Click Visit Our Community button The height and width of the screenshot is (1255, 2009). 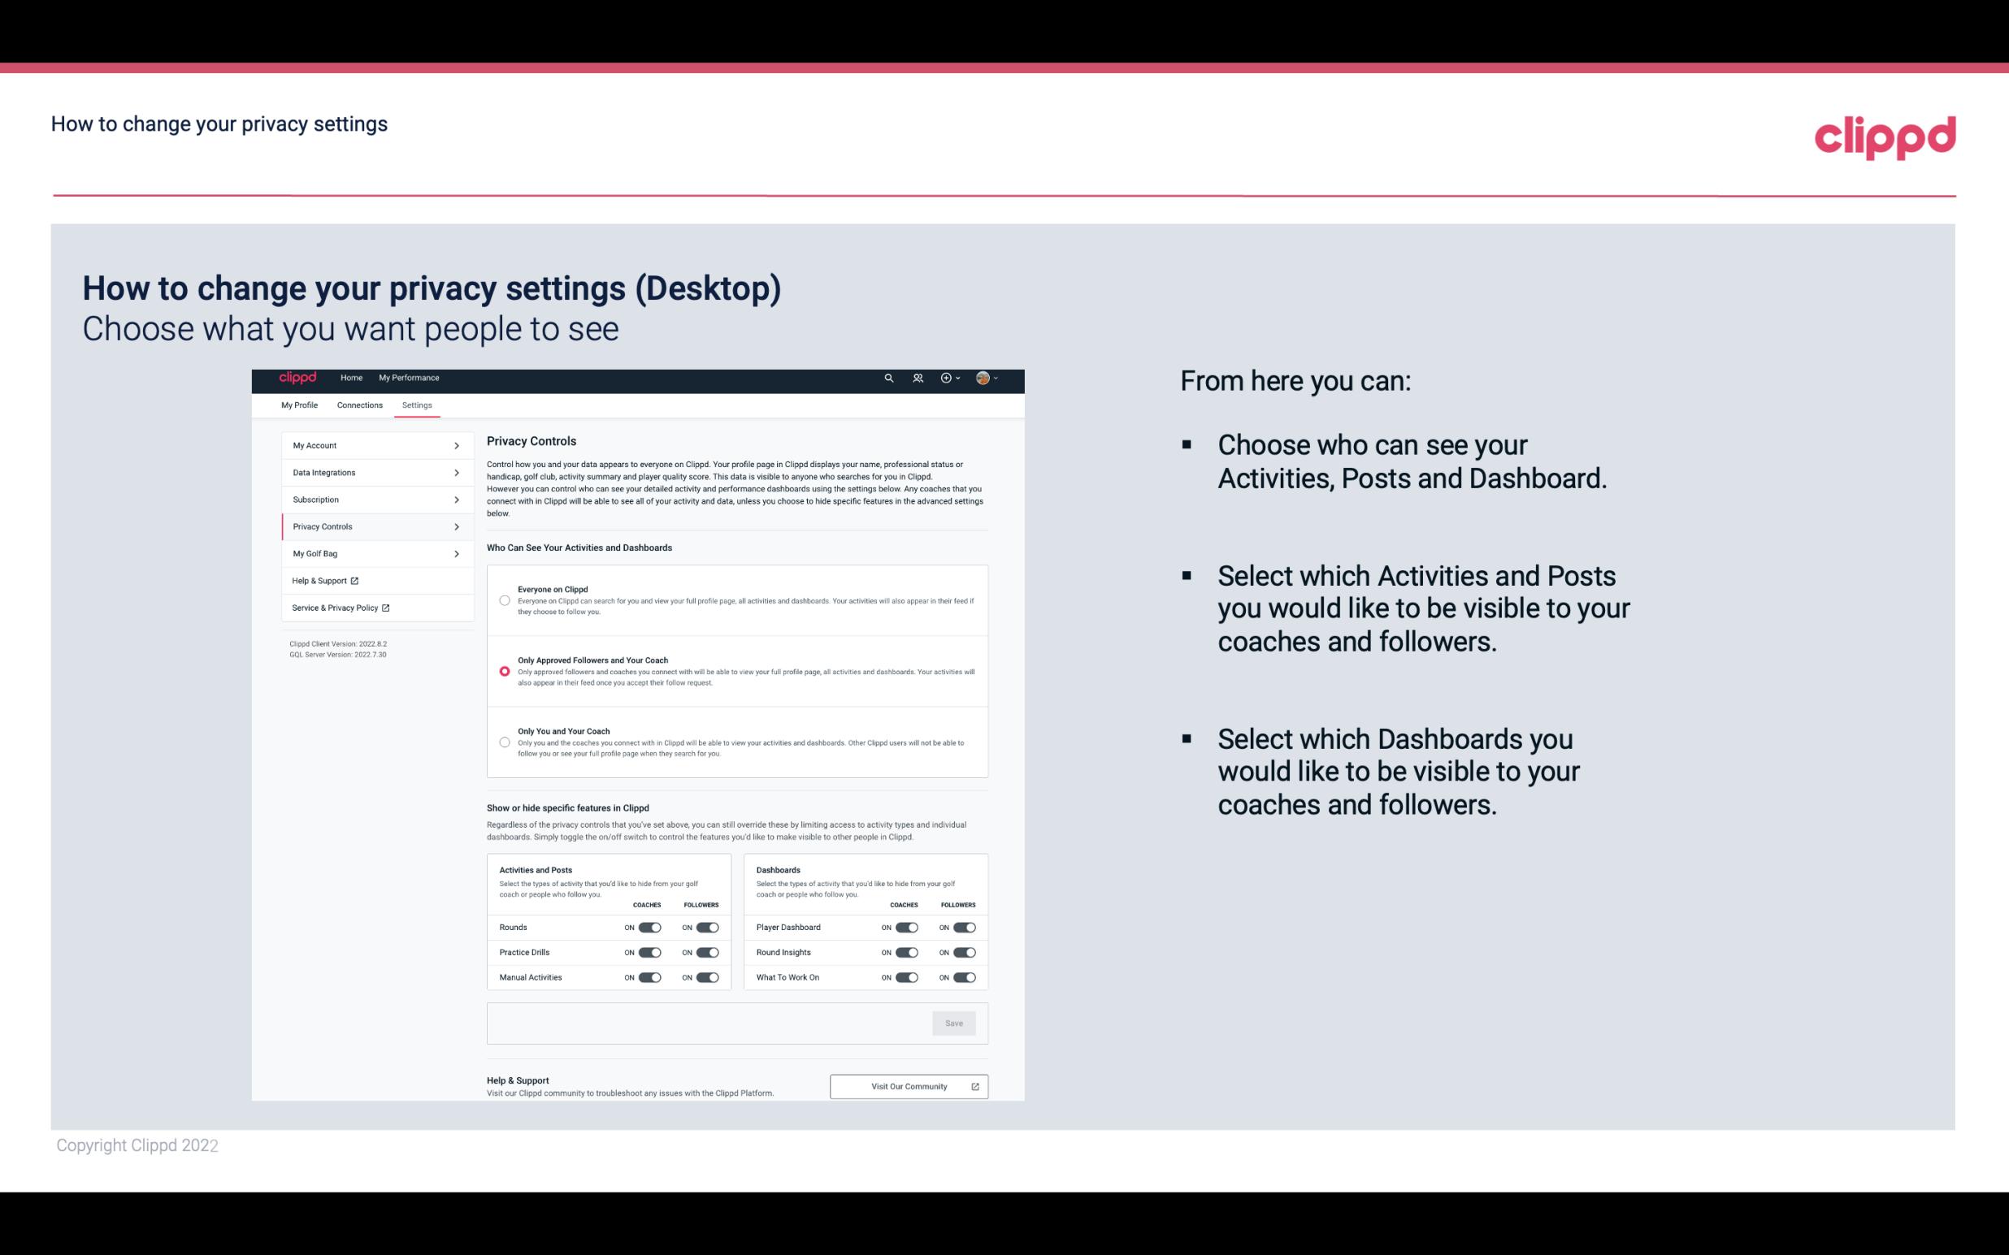click(x=907, y=1086)
